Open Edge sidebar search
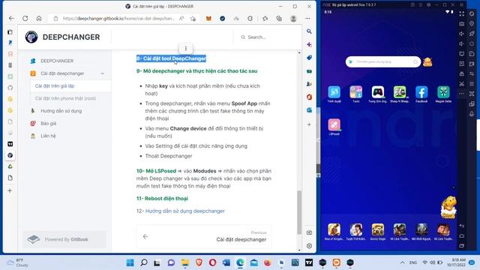The width and height of the screenshot is (480, 270). [309, 31]
